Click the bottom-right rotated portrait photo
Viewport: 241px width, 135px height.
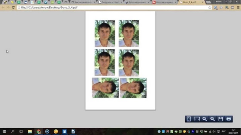pos(133,88)
